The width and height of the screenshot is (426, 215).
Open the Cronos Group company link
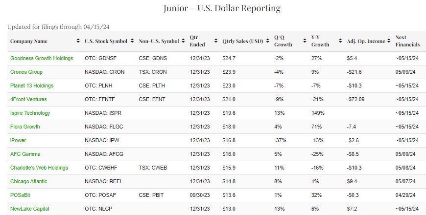click(26, 72)
